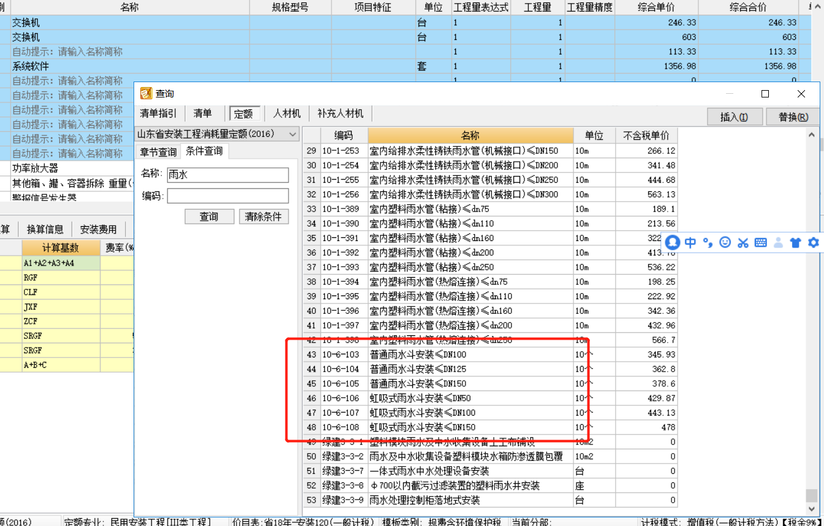Click the 名称 column header in results
The height and width of the screenshot is (526, 824).
click(471, 135)
